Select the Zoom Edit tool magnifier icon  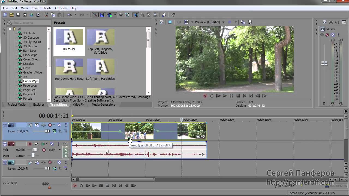(x=155, y=15)
